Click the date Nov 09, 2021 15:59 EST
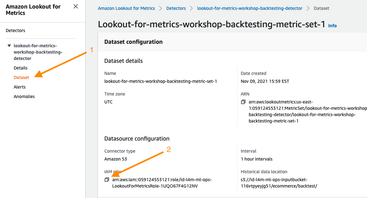Screen dimensions: 367x198 (x=265, y=81)
